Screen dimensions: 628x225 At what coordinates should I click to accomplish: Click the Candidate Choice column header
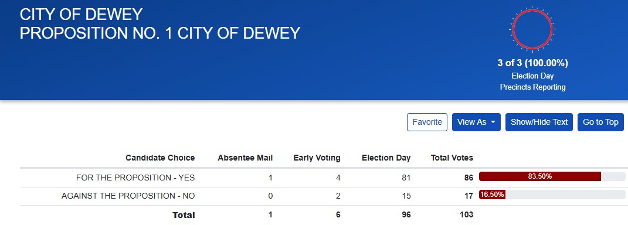[x=160, y=158]
